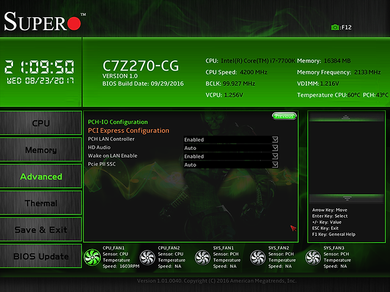Click the Intel Core i7-7700K CPU text
This screenshot has height=292, width=390.
click(258, 61)
